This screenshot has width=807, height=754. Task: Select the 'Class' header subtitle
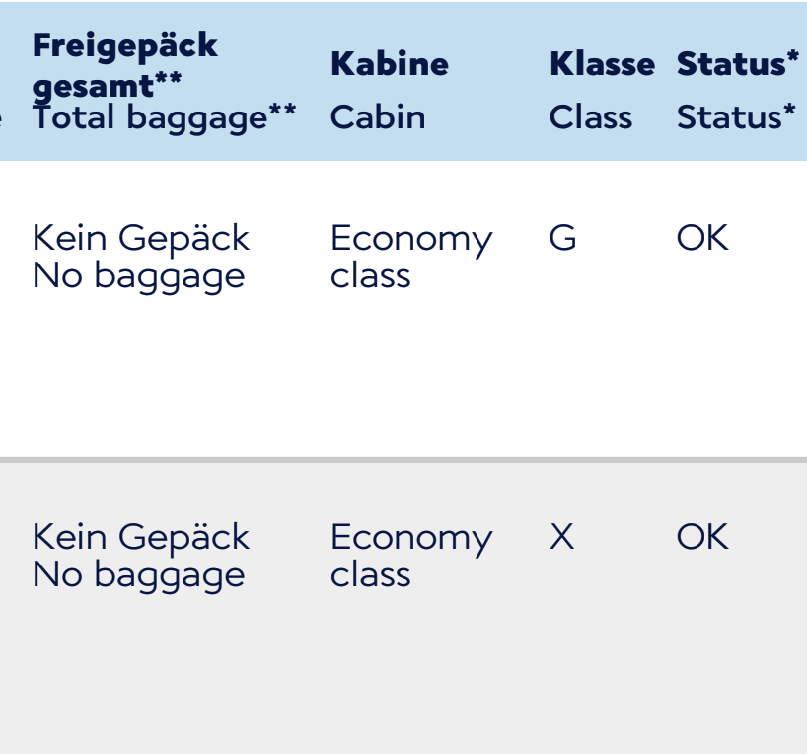click(x=590, y=117)
